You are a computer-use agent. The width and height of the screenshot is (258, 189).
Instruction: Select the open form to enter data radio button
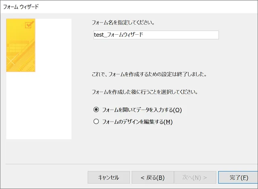pos(96,109)
